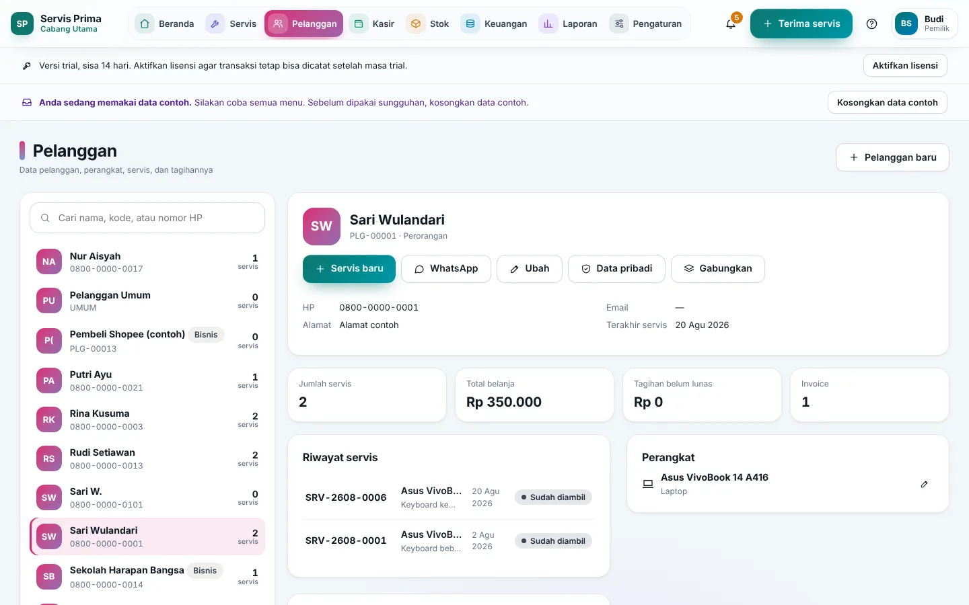
Task: Select Sari W. customer row
Action: [147, 497]
